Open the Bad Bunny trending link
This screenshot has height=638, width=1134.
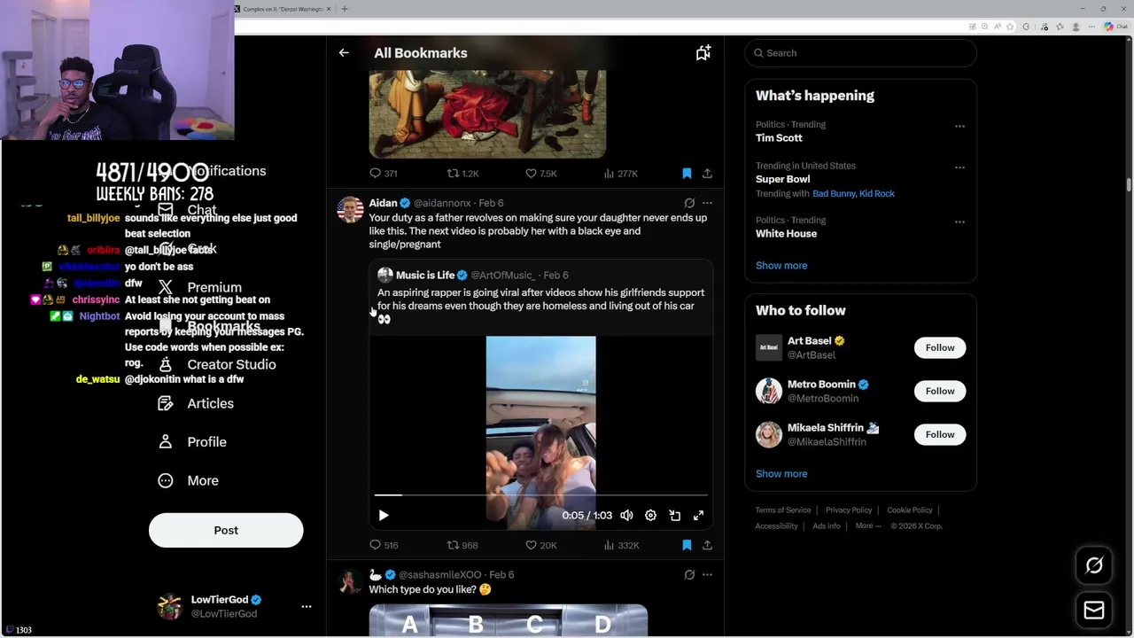point(834,193)
